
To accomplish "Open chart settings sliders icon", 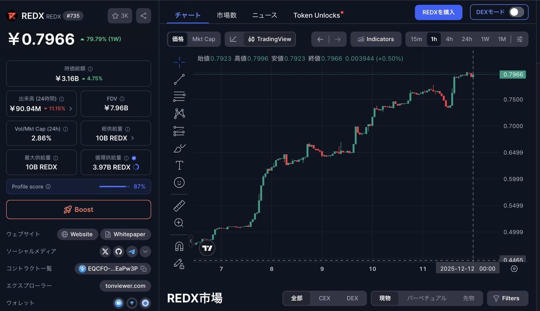I will point(520,39).
